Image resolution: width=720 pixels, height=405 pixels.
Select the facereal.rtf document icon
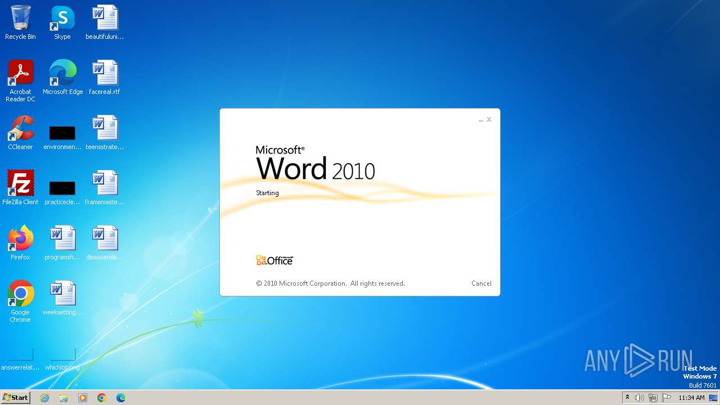tap(105, 78)
